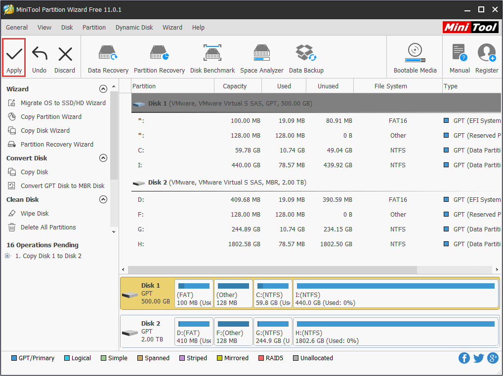Select Disk 1 icon in disk map
Screen dimensions: 503x376
click(x=130, y=295)
